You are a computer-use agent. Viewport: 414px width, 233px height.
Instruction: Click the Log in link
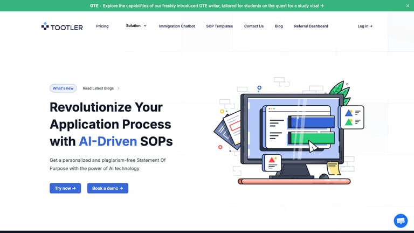365,26
